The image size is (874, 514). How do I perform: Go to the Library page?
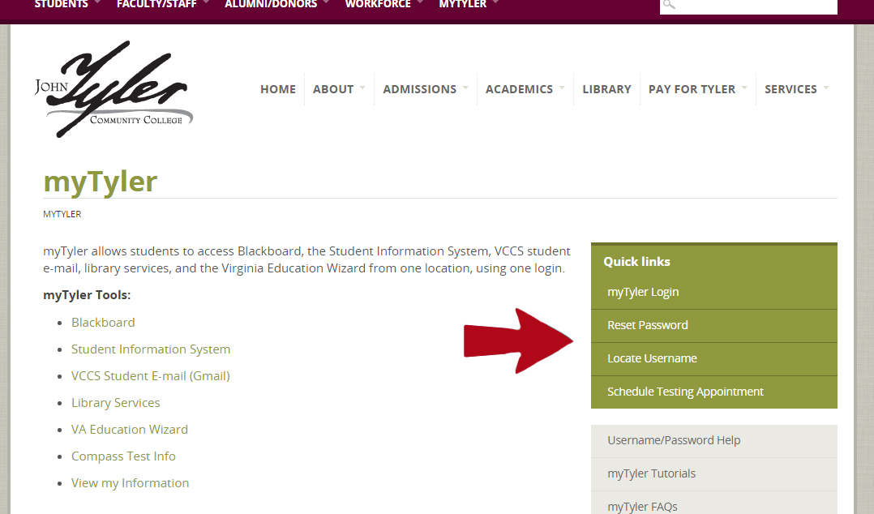pos(607,89)
